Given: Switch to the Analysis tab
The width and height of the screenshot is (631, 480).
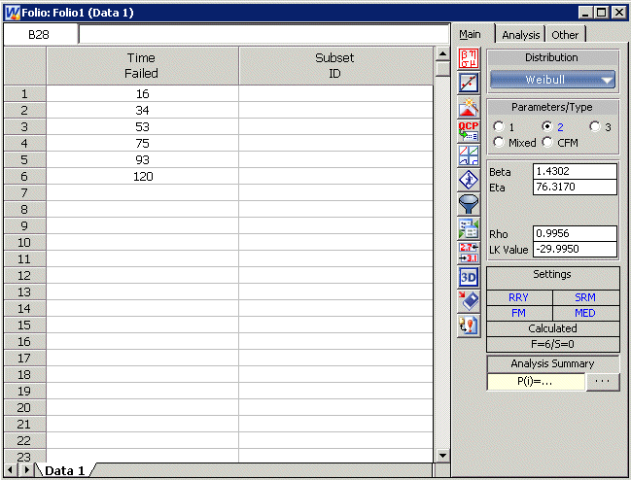Looking at the screenshot, I should coord(520,35).
